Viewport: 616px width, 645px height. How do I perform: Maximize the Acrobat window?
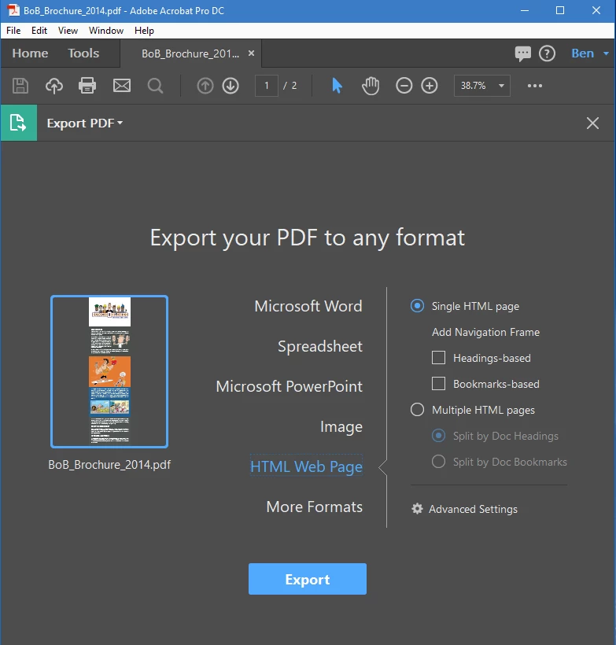tap(560, 10)
